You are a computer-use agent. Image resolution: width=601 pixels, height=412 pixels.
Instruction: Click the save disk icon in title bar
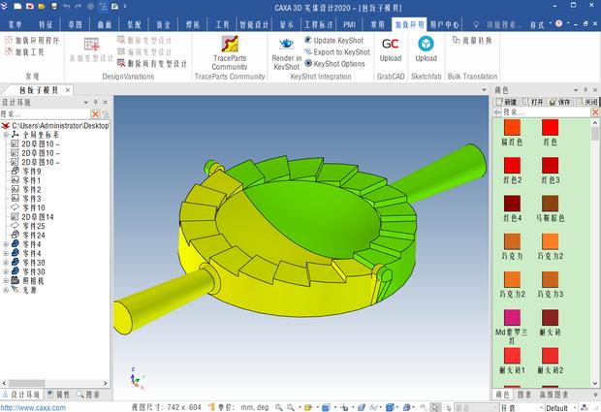(x=54, y=6)
